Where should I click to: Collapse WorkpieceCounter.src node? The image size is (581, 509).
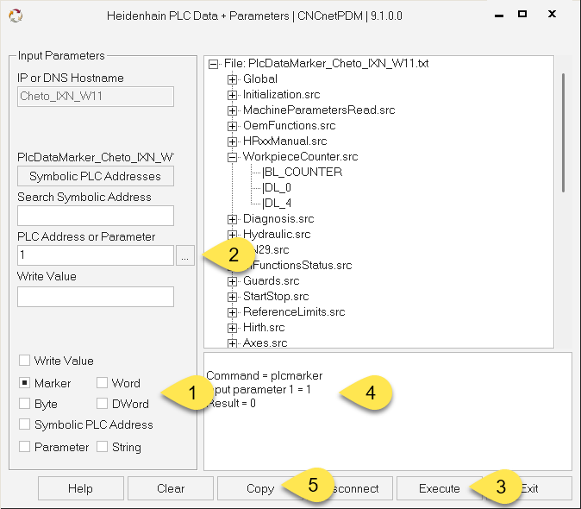tap(232, 157)
